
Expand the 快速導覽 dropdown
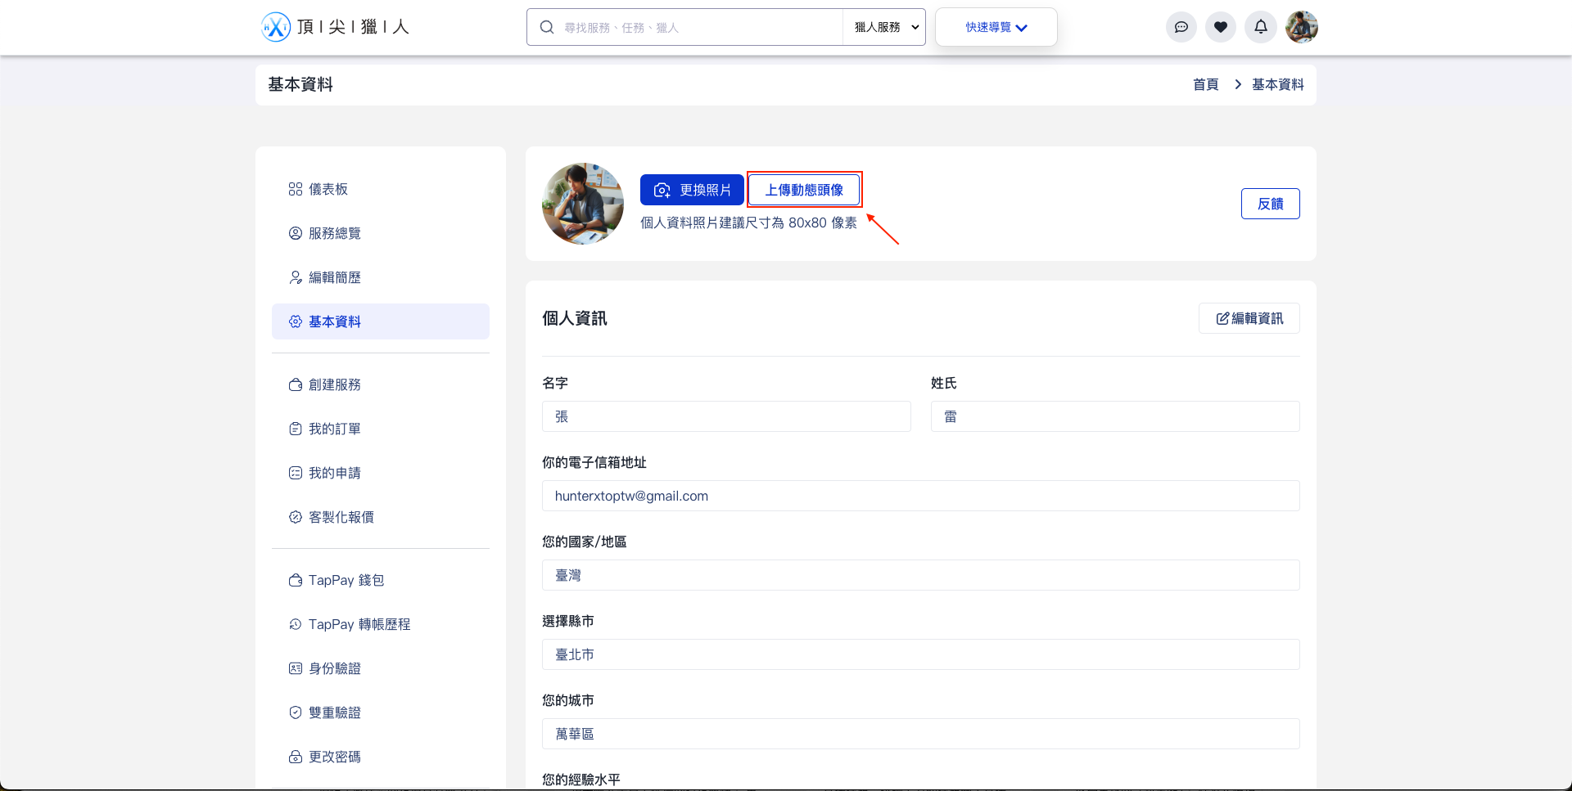[996, 27]
